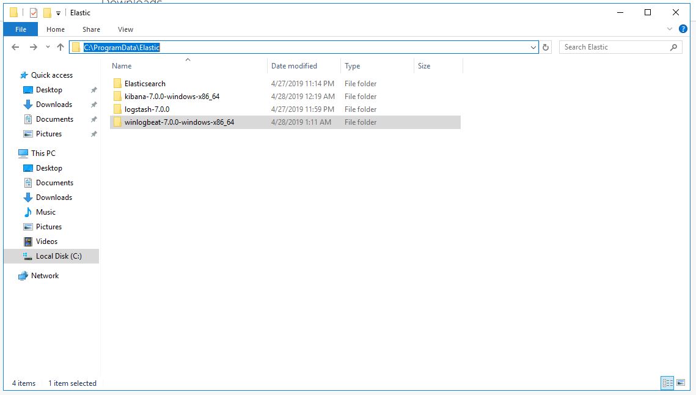Select This PC in navigation pane
Viewport: 696px width, 395px height.
point(43,153)
